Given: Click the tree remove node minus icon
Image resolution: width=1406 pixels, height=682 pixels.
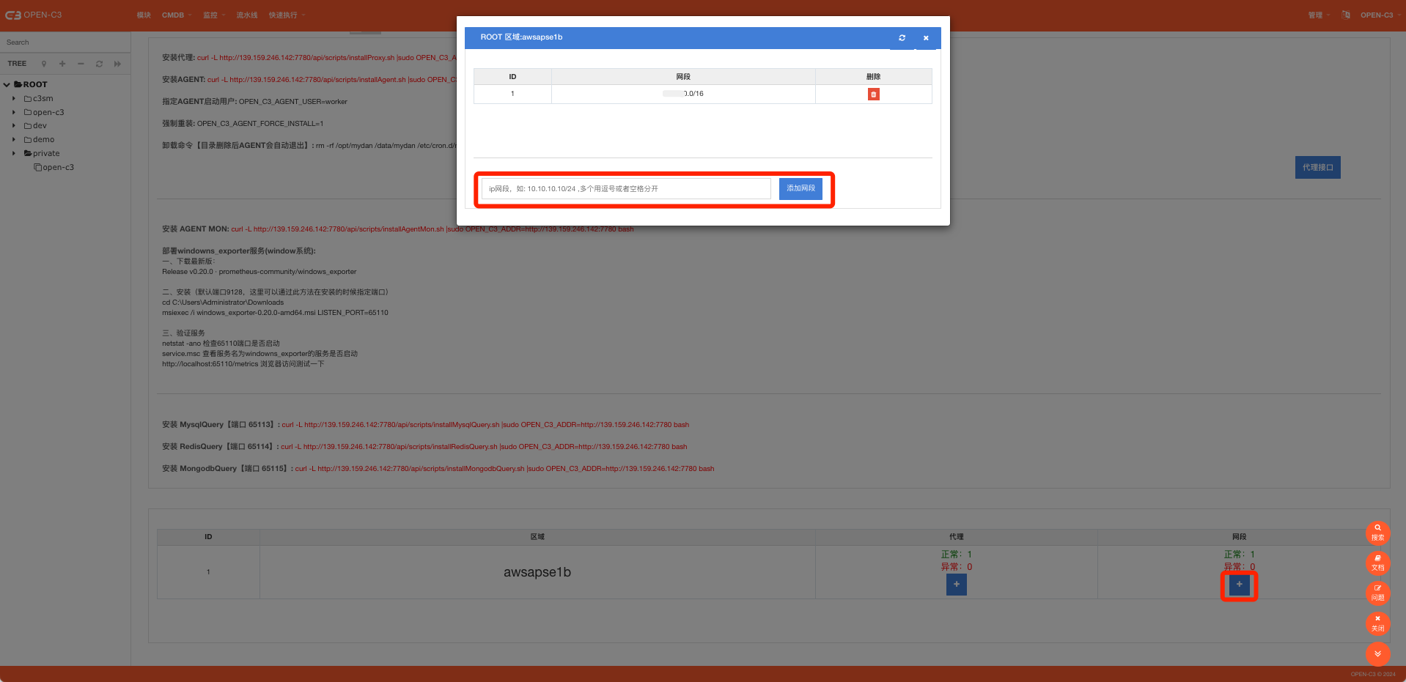Looking at the screenshot, I should [81, 64].
